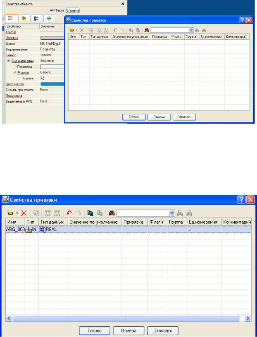
Task: Click the horizontal scrollbar left arrow
Action: click(x=9, y=318)
